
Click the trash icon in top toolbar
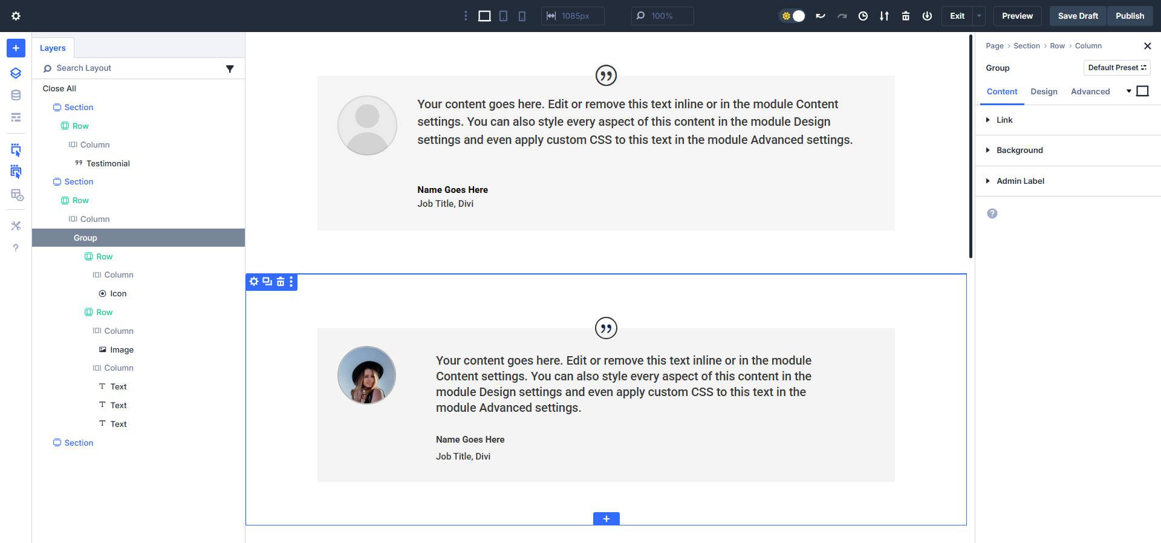pyautogui.click(x=905, y=16)
